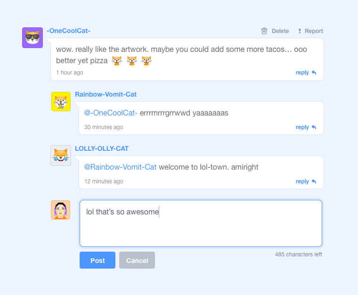
Task: Click reply arrow icon on Rainbow-Vomit-Cat comment
Action: (314, 127)
